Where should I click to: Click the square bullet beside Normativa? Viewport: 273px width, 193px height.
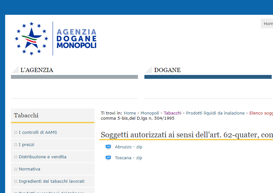[x=16, y=169]
